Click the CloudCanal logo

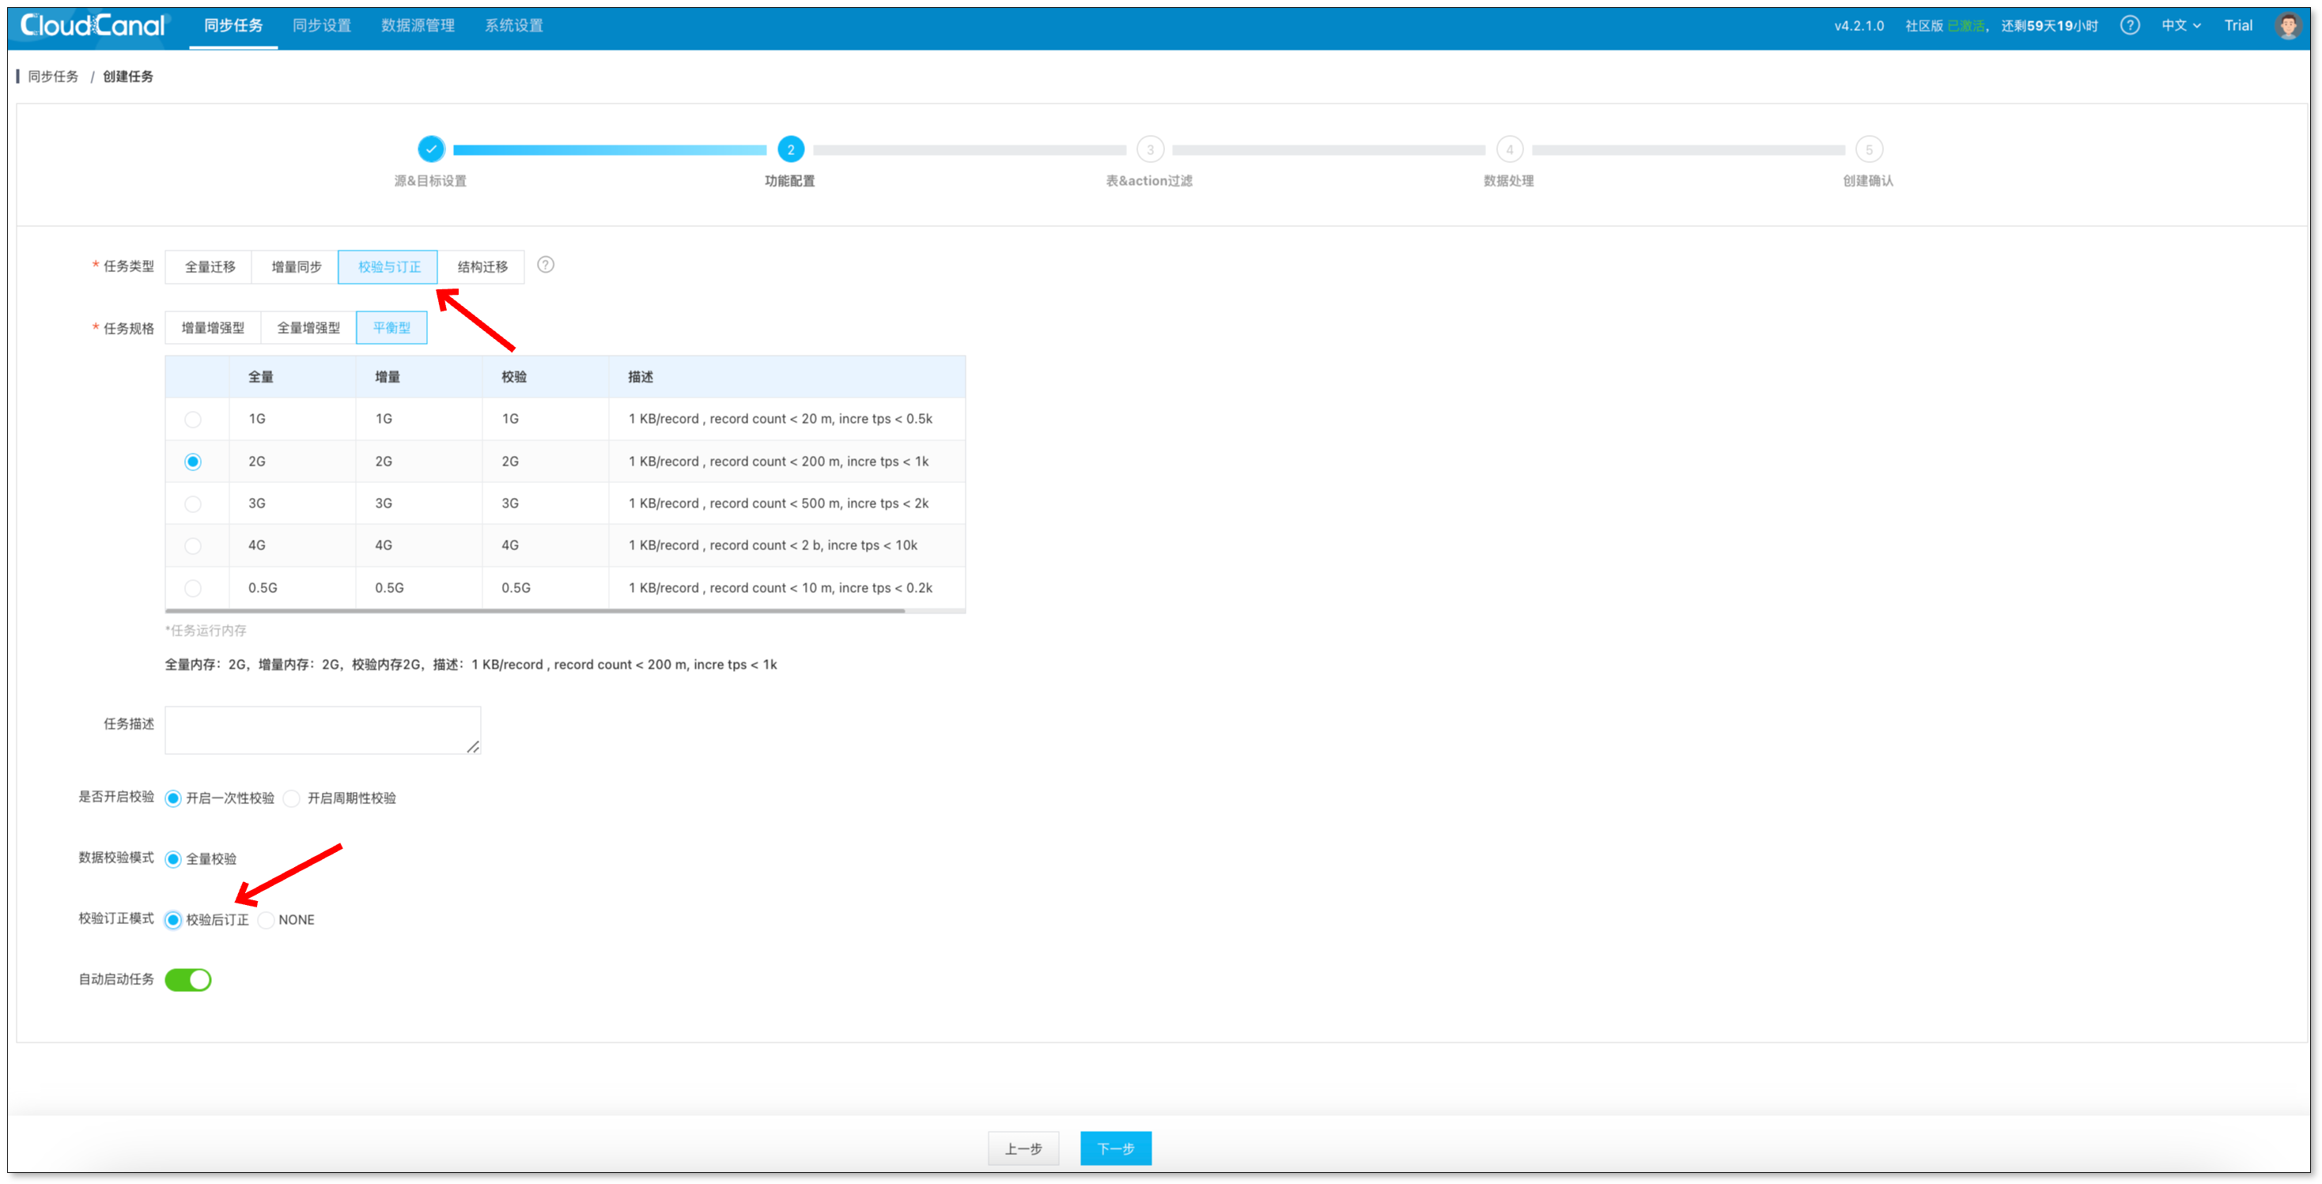click(90, 25)
